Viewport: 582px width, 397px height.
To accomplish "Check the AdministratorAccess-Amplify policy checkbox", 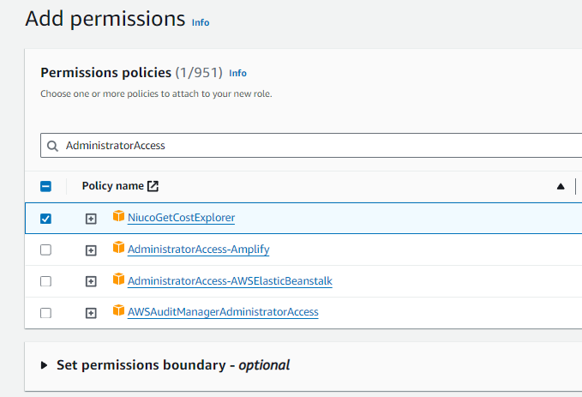I will (46, 250).
